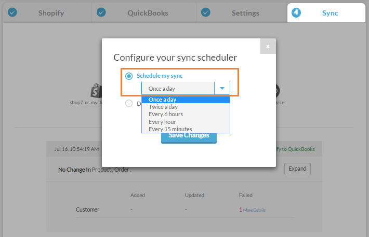
Task: Select the Sync step tab
Action: pyautogui.click(x=326, y=13)
